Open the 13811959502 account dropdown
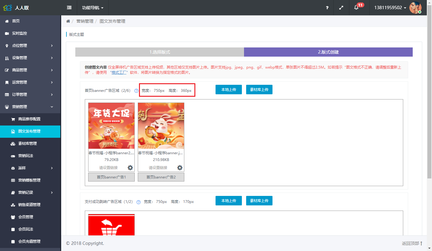 coord(390,8)
